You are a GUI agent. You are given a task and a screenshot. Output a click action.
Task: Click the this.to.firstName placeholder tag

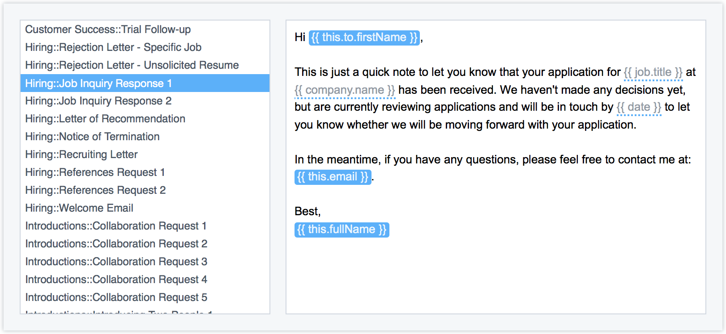[364, 38]
